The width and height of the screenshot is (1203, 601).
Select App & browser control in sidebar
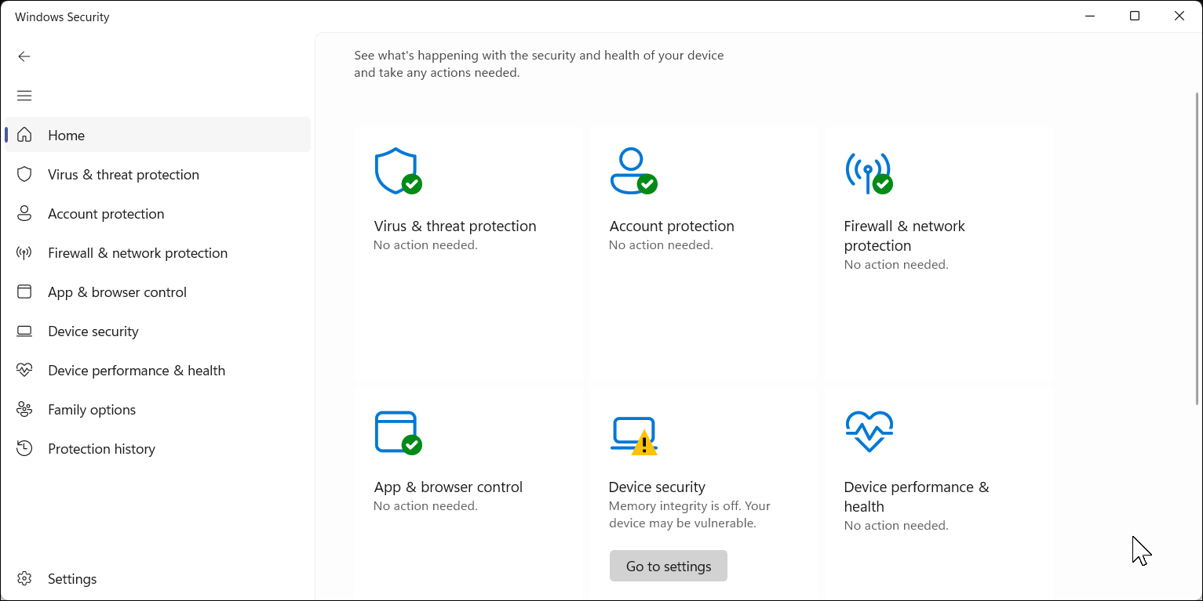coord(117,292)
